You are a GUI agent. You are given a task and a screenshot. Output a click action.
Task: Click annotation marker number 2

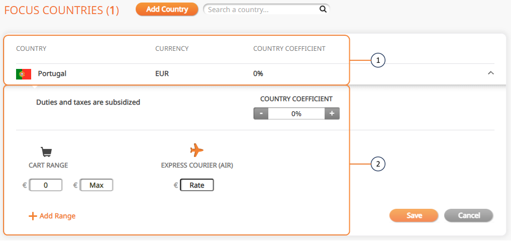pyautogui.click(x=378, y=164)
